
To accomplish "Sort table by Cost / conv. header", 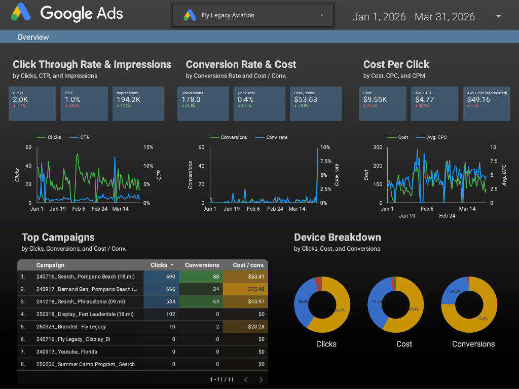I will tap(248, 265).
